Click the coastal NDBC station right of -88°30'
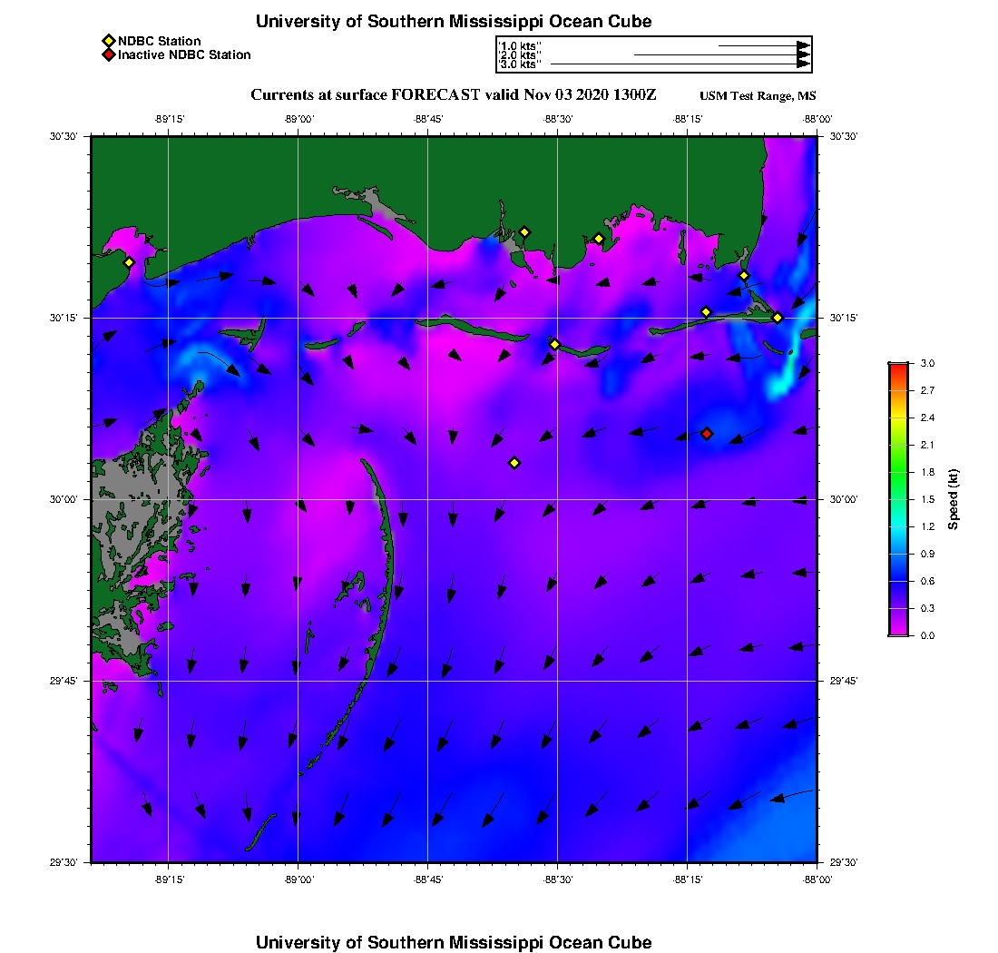 [x=598, y=240]
